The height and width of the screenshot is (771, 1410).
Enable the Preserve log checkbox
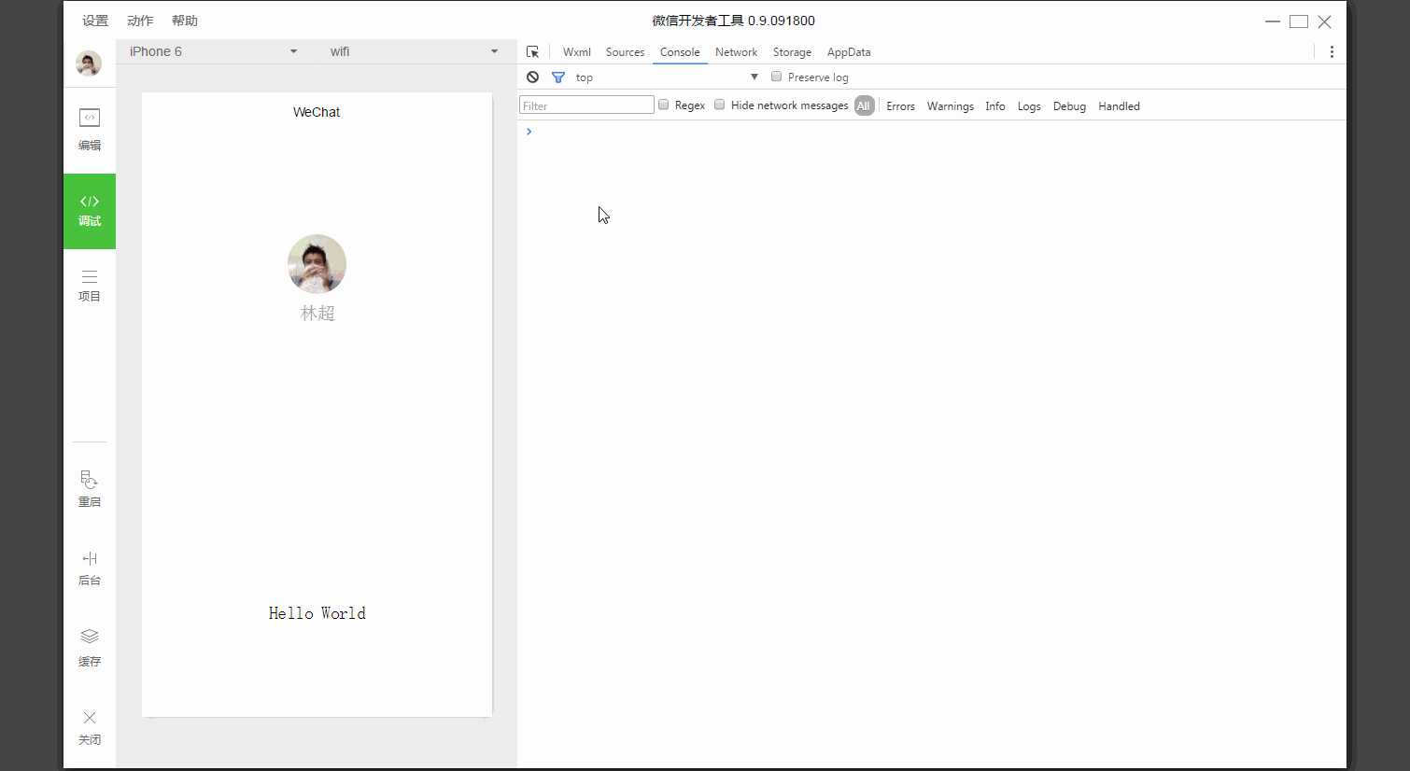click(x=776, y=77)
